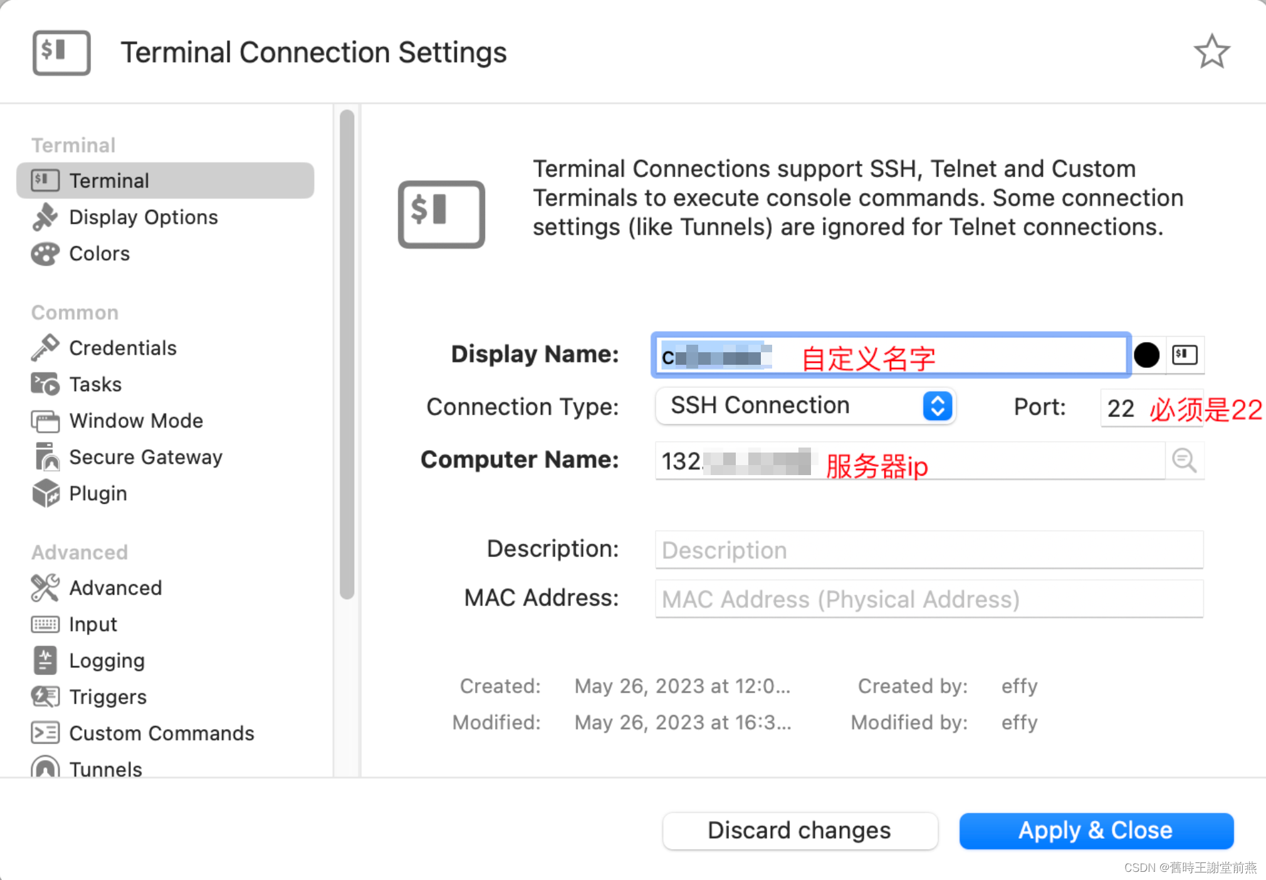The height and width of the screenshot is (880, 1266).
Task: Select the Window Mode icon
Action: pyautogui.click(x=44, y=421)
